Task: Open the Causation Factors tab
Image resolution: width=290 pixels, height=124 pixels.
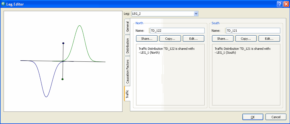Action: tap(127, 71)
